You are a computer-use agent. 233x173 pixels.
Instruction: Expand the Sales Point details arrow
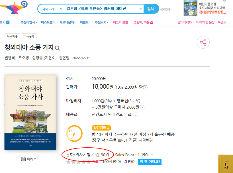tap(152, 155)
